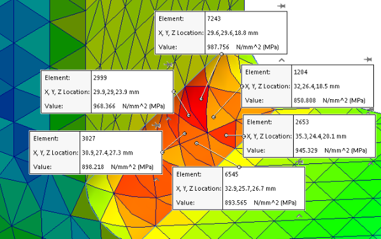The height and width of the screenshot is (239, 381).
Task: Collapse the element 6545 callout with its chevron
Action: 299,215
